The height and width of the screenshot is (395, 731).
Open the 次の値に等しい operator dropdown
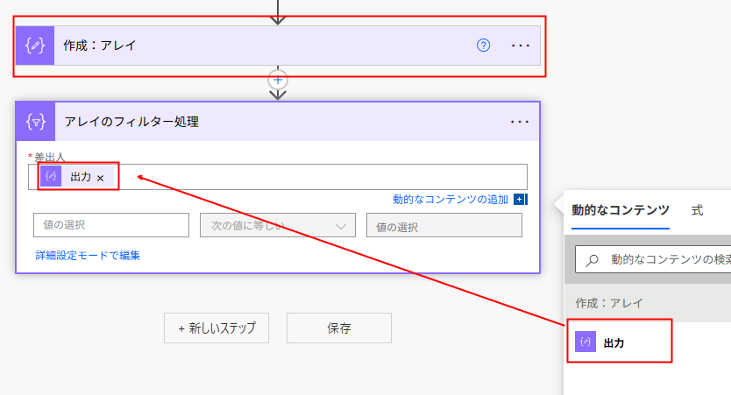[x=278, y=225]
